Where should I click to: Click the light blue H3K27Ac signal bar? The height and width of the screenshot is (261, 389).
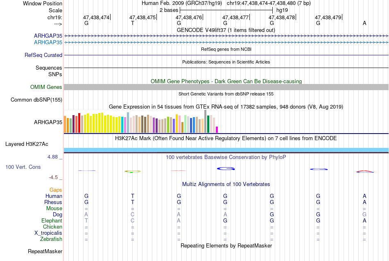pos(226,150)
